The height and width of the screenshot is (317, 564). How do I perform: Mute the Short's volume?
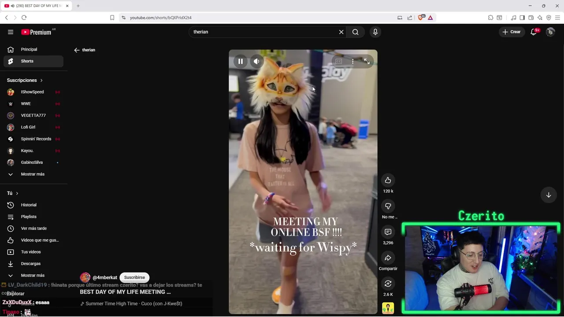(256, 61)
